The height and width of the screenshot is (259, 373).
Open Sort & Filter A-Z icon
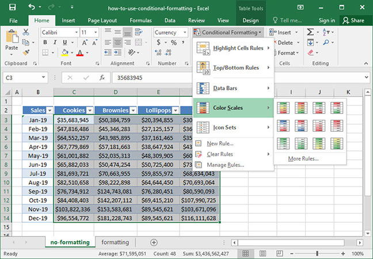point(326,32)
